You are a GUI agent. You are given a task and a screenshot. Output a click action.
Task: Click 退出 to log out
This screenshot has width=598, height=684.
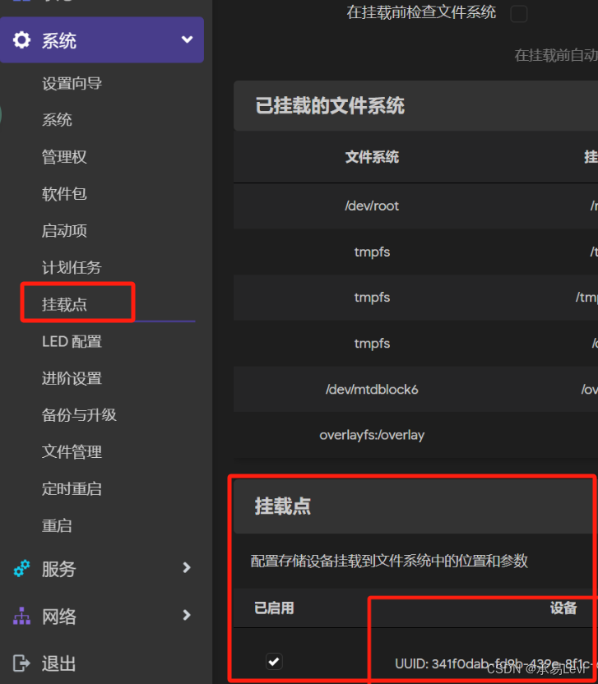[59, 663]
